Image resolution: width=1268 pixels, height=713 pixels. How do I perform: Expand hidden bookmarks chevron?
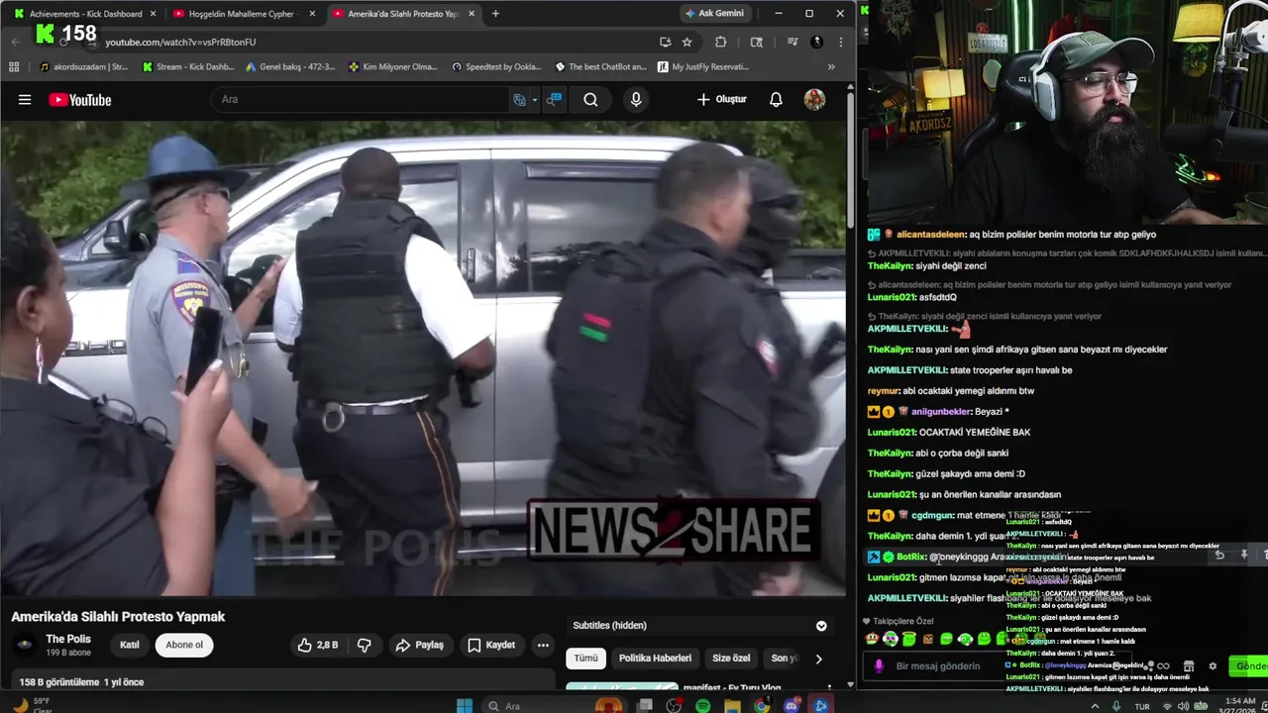pos(831,66)
